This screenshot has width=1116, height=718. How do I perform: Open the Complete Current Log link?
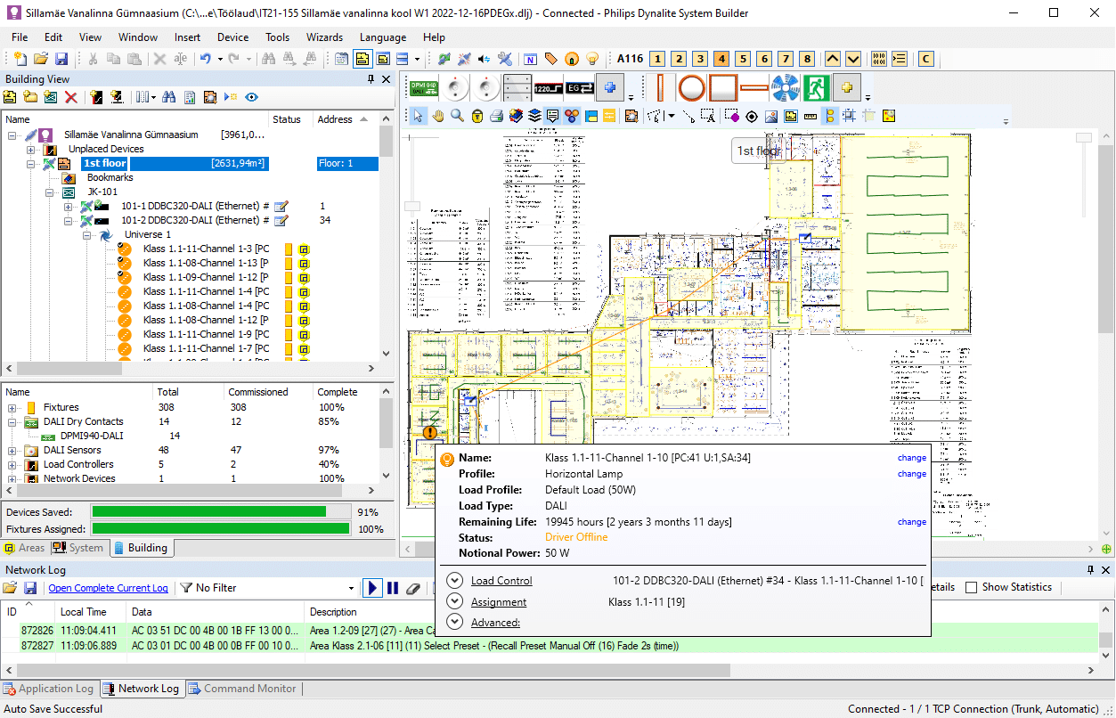click(108, 588)
